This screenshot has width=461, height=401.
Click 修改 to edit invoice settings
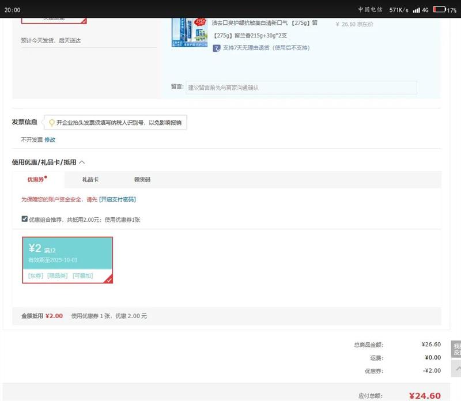click(x=50, y=139)
